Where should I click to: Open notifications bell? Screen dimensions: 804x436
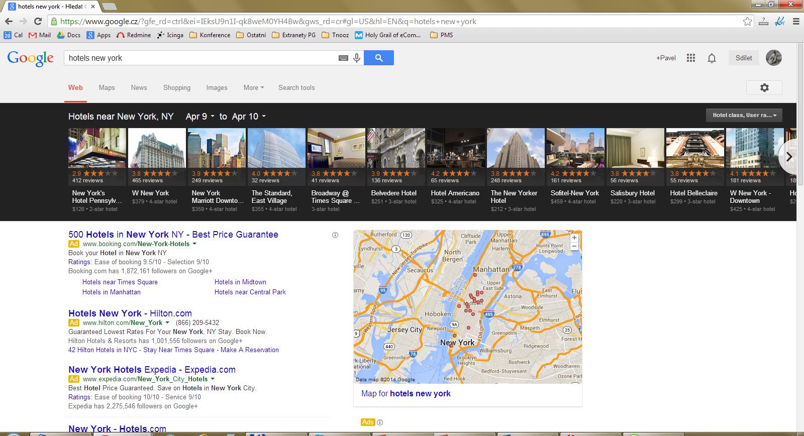(x=712, y=58)
